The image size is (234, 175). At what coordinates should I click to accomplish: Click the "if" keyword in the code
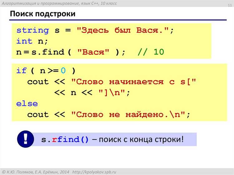(x=22, y=70)
